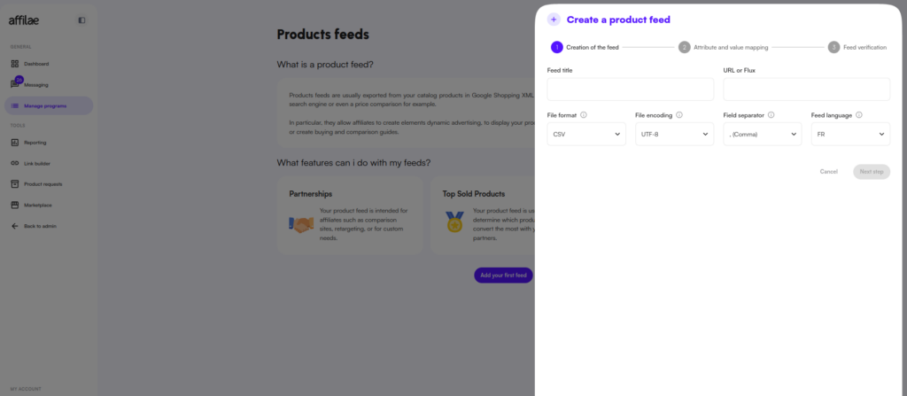Image resolution: width=907 pixels, height=396 pixels.
Task: Open the Marketplace icon
Action: pos(15,205)
